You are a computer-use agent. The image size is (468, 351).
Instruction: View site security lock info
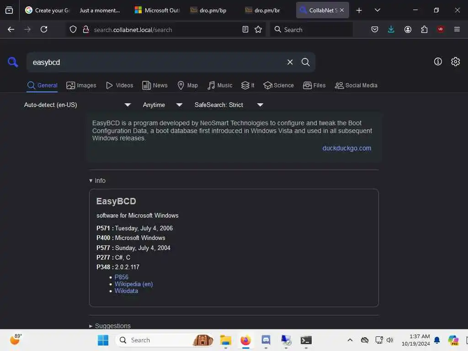[x=86, y=29]
